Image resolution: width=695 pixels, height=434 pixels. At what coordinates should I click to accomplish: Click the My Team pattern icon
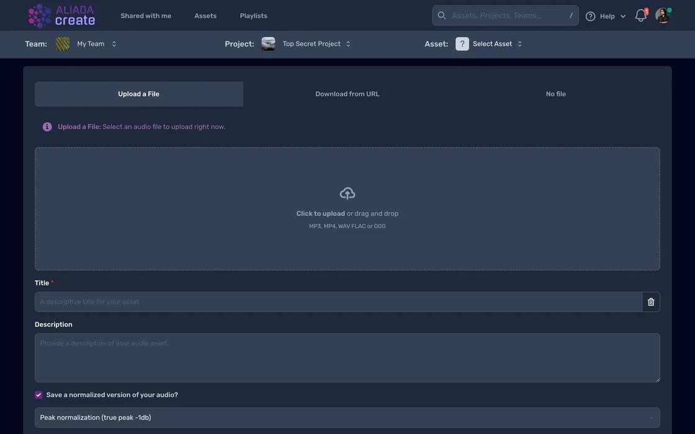pyautogui.click(x=63, y=44)
